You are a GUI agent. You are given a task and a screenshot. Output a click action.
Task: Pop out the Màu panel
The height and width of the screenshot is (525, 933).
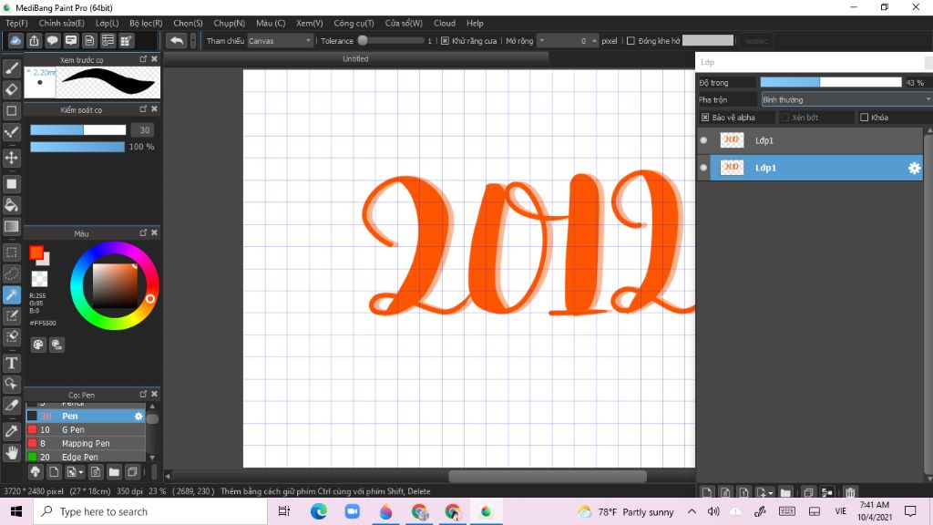(x=143, y=232)
